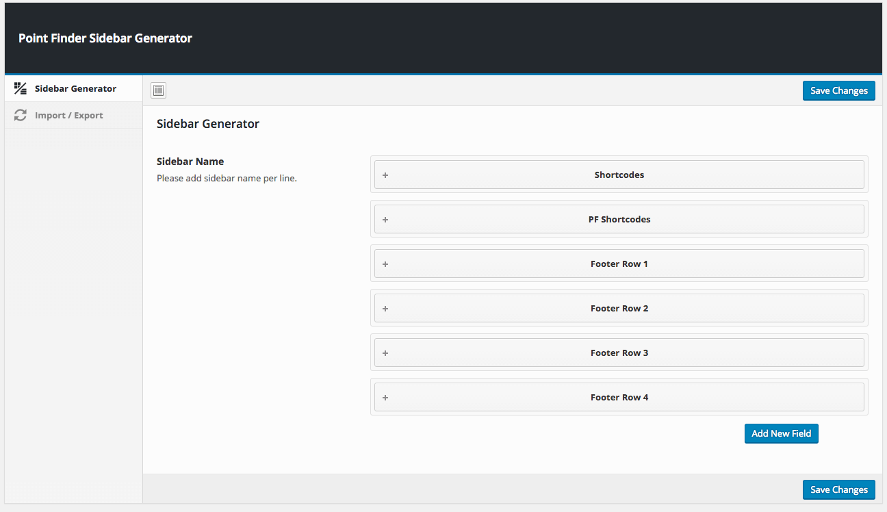
Task: Click the plus icon on Footer Row 3
Action: point(385,353)
